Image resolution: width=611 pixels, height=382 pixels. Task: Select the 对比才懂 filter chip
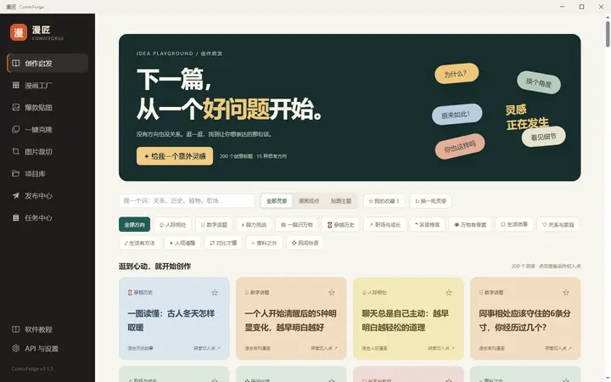click(x=223, y=243)
